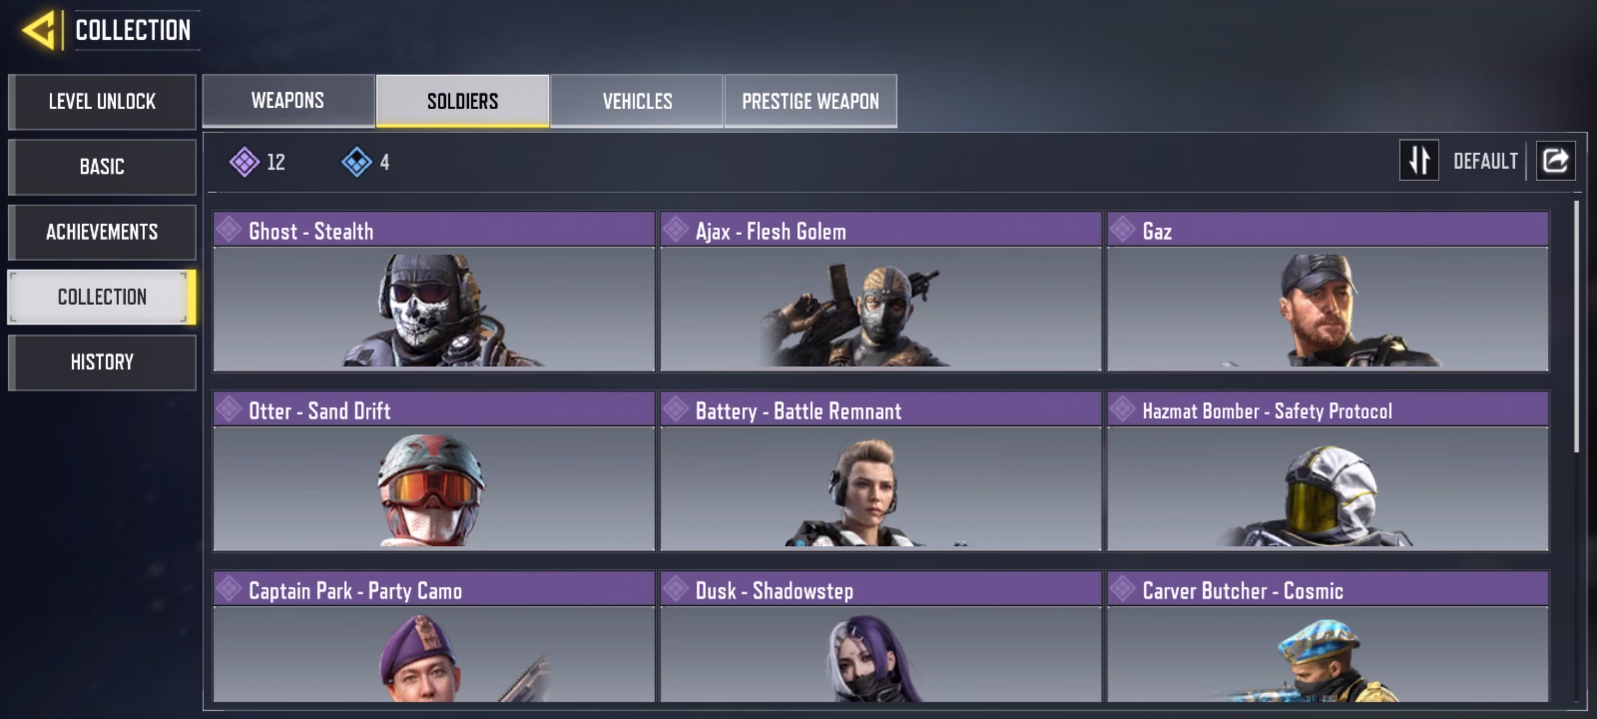Screen dimensions: 1597x719
Task: Go to the History section
Action: [x=102, y=362]
